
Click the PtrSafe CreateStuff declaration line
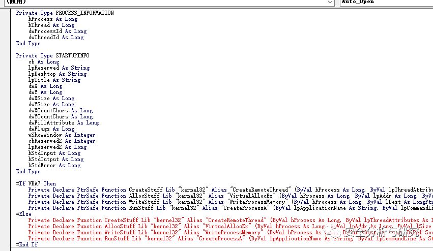[230, 190]
